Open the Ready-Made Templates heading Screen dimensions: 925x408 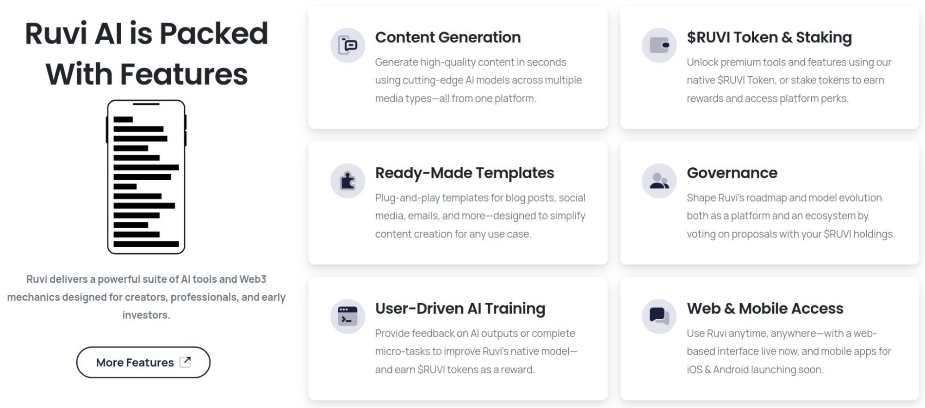pos(464,173)
